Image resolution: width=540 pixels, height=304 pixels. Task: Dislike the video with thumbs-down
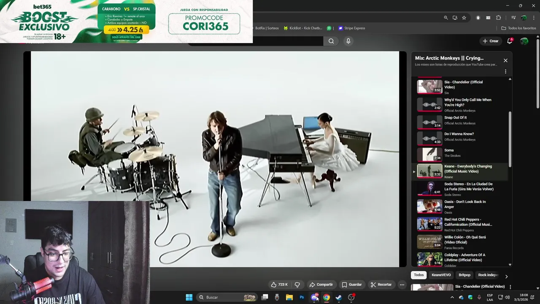tap(297, 285)
